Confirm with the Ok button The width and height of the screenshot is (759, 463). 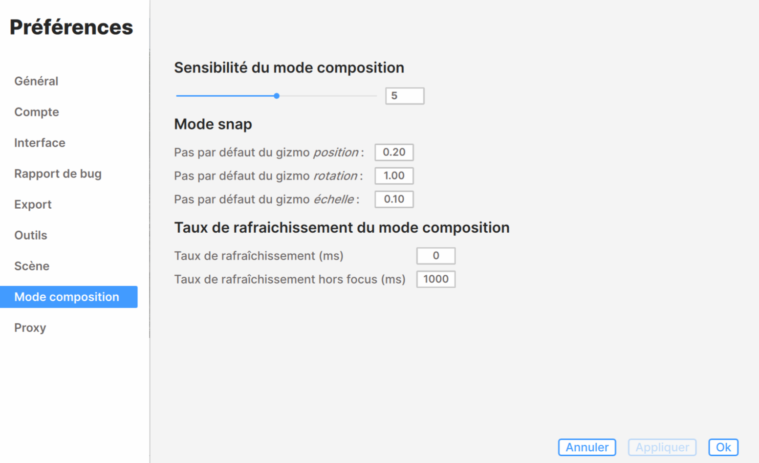[723, 447]
